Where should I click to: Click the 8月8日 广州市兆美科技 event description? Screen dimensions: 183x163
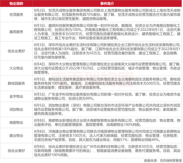point(107,151)
